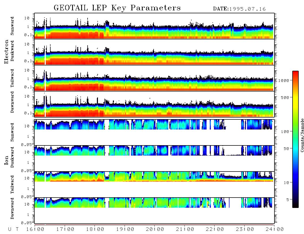Click the '5' color bar tick label
Screen dimensions: 304x234
pyautogui.click(x=287, y=199)
